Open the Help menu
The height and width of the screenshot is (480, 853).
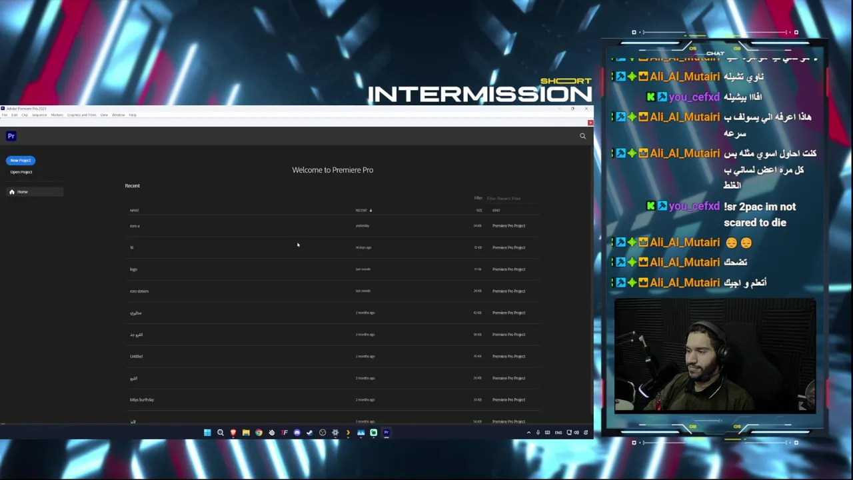point(133,115)
